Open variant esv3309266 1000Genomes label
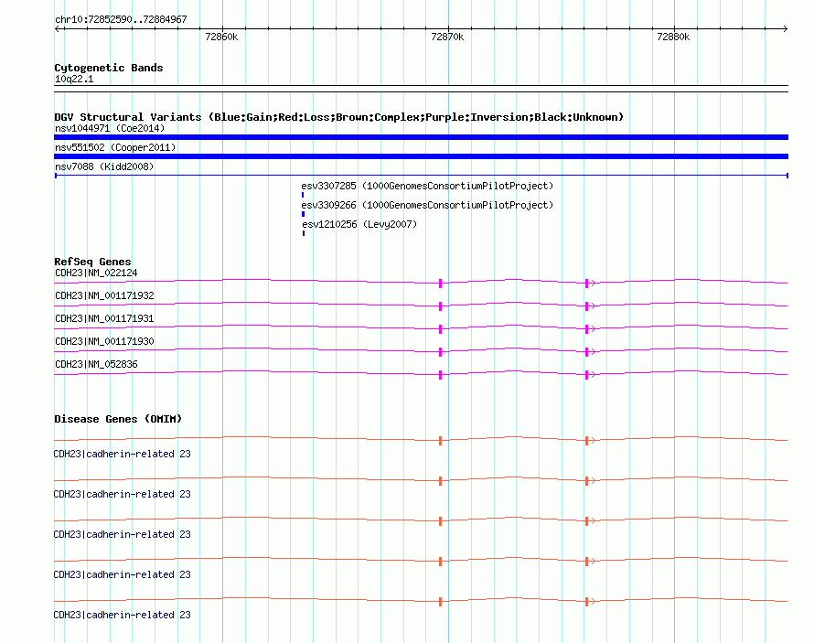 click(x=427, y=205)
